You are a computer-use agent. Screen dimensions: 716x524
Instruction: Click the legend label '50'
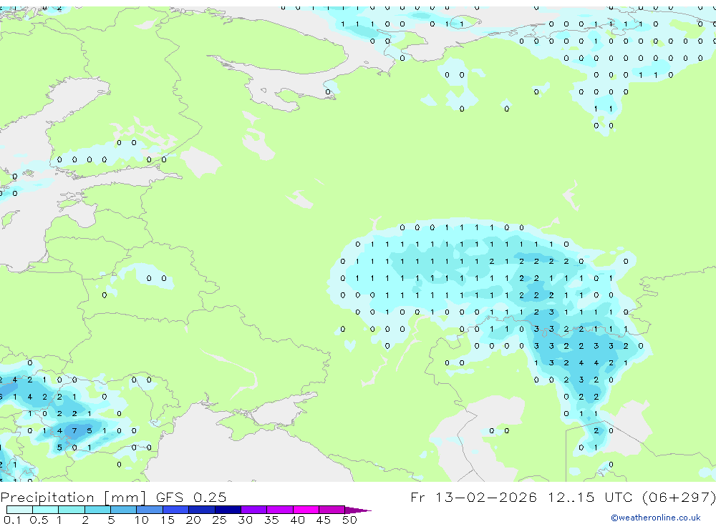pyautogui.click(x=349, y=520)
